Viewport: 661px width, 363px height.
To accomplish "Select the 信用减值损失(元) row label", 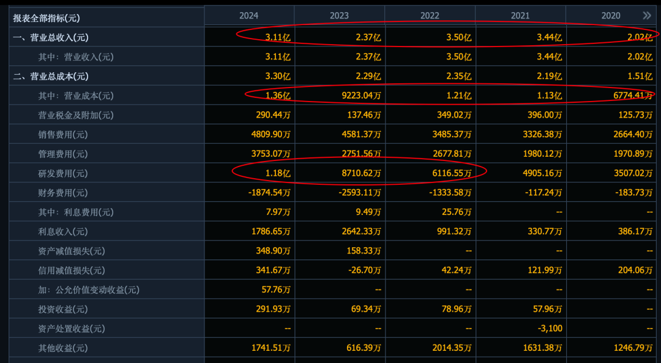I will [72, 270].
